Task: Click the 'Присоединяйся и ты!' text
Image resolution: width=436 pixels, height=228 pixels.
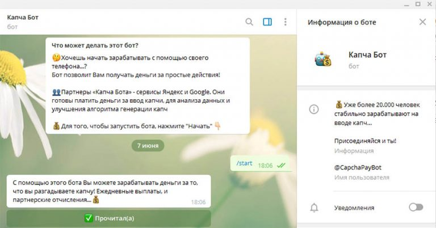Action: (365, 141)
